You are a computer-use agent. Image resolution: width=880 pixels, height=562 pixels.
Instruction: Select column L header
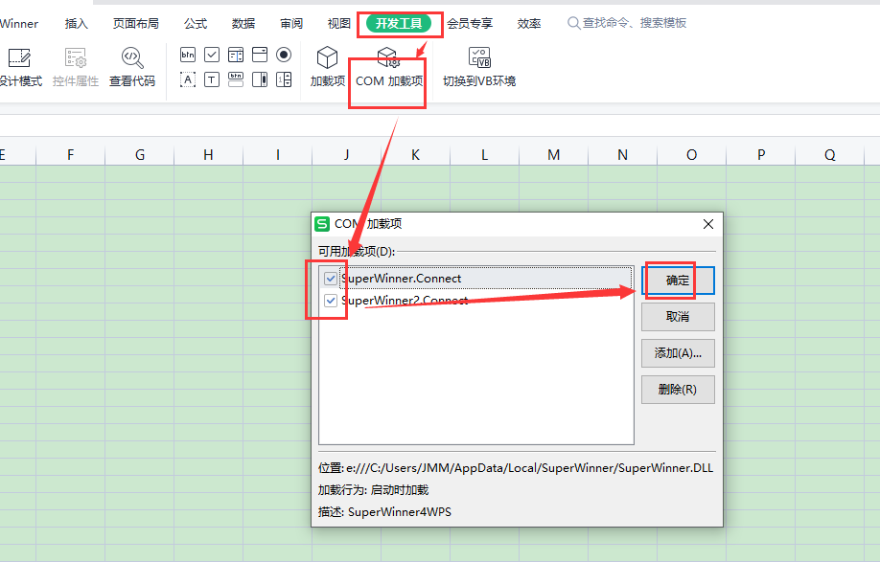pyautogui.click(x=484, y=155)
